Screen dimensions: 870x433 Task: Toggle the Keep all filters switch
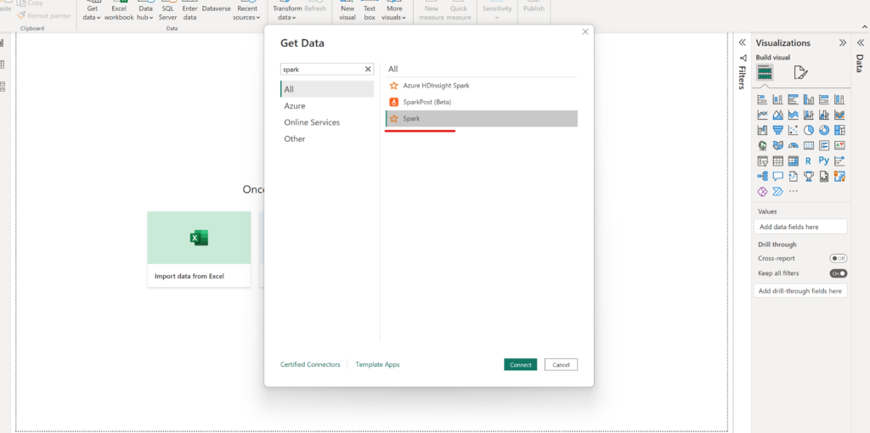point(838,273)
